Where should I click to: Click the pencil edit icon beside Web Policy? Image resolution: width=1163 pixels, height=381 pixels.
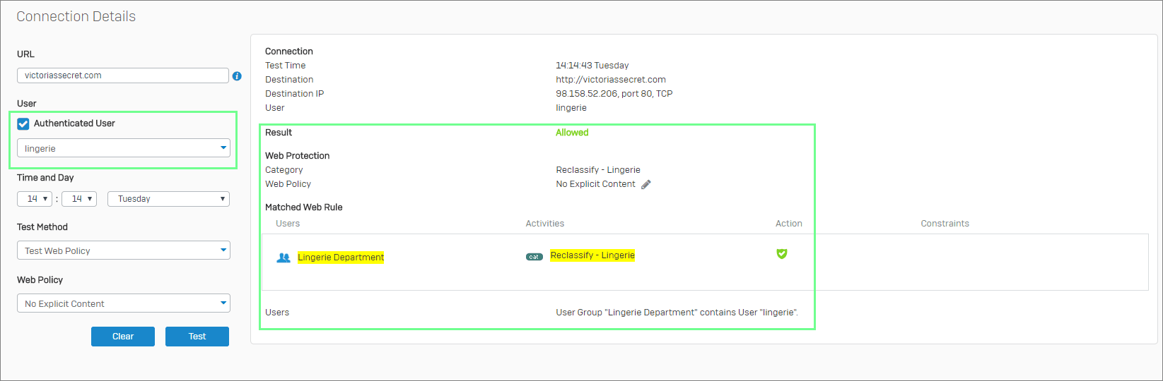point(645,184)
